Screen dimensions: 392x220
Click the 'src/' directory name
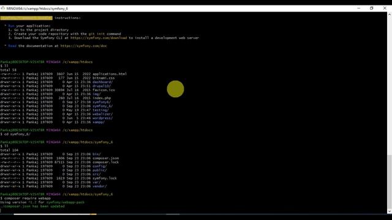[97, 174]
